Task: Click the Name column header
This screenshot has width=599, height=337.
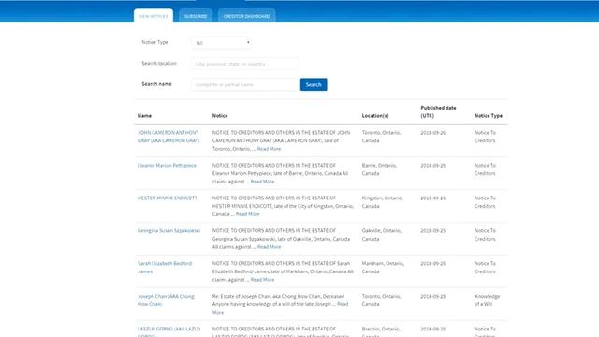Action: tap(144, 116)
